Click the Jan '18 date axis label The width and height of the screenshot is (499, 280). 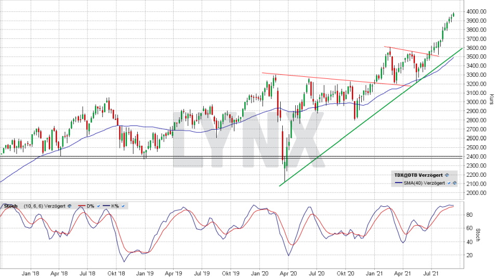point(31,273)
